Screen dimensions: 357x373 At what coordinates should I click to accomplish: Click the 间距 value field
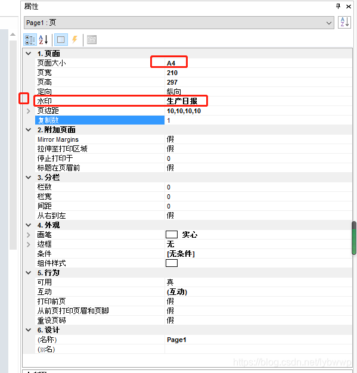click(258, 206)
